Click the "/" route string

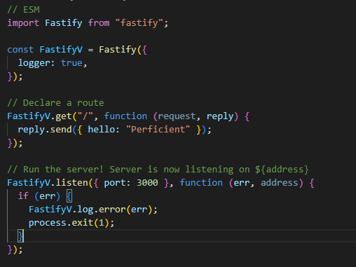pyautogui.click(x=85, y=116)
